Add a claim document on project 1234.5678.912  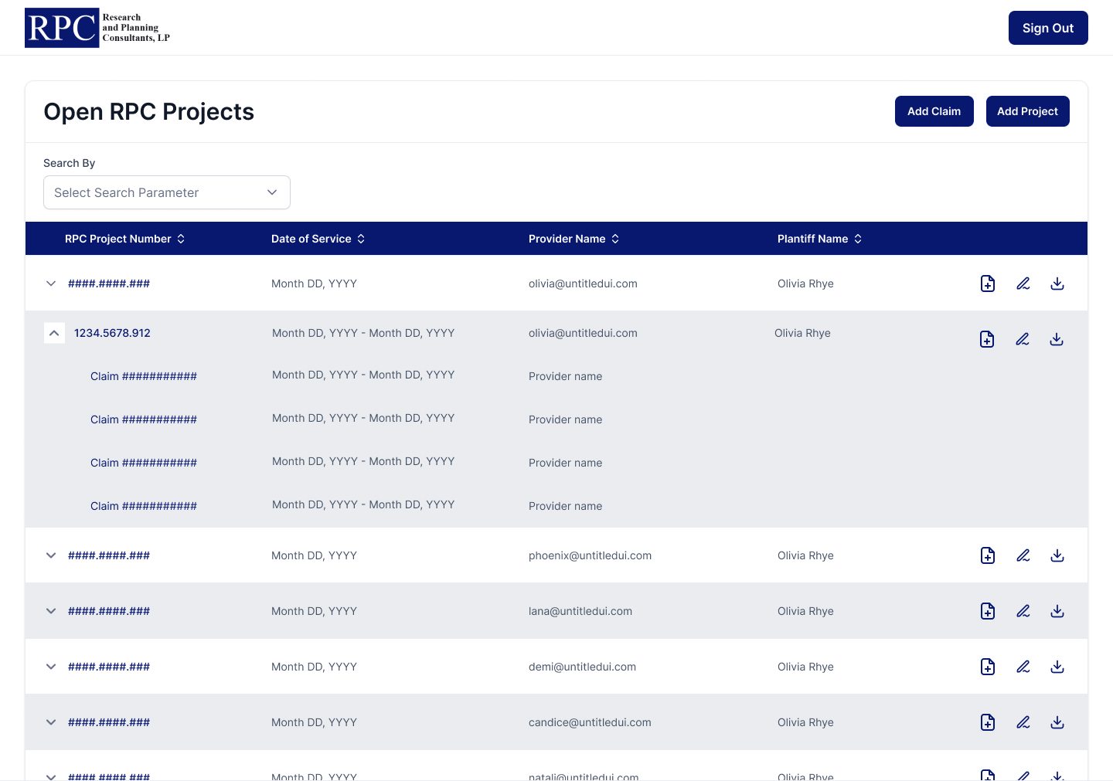pos(987,339)
